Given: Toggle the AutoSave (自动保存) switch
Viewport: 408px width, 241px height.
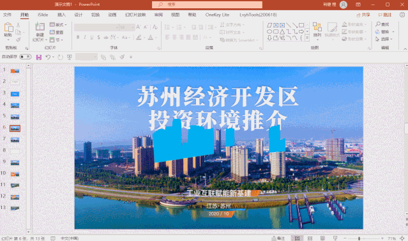Looking at the screenshot, I should click(26, 57).
